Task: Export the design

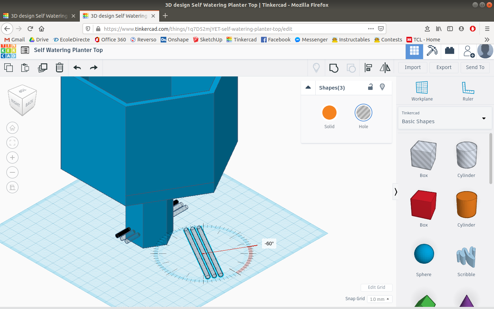Action: click(x=444, y=67)
